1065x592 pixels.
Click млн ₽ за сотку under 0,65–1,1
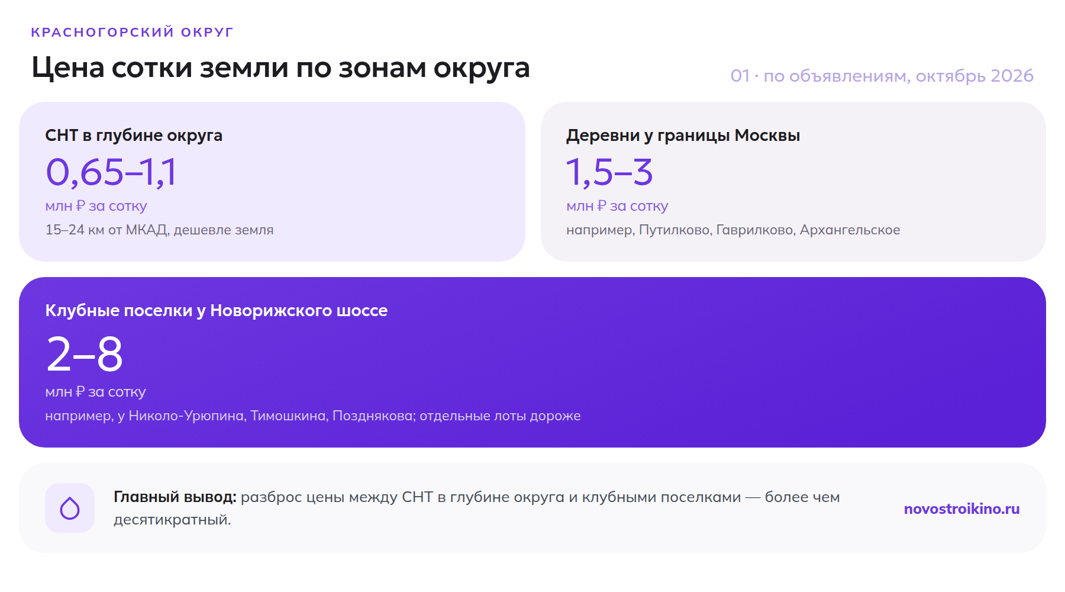(x=96, y=206)
